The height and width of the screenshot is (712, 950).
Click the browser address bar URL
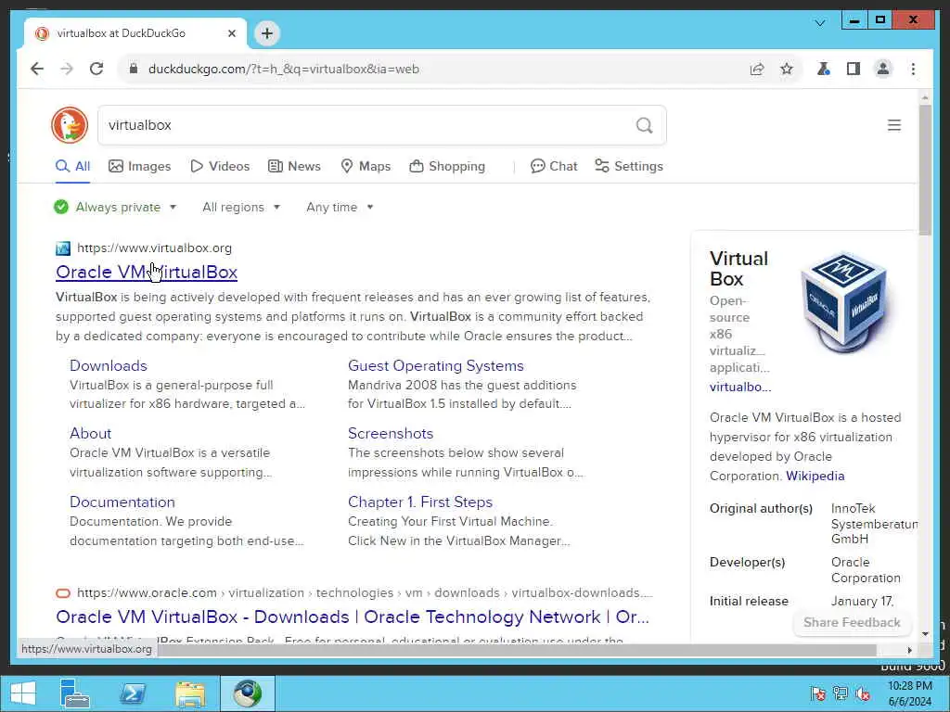pyautogui.click(x=284, y=69)
